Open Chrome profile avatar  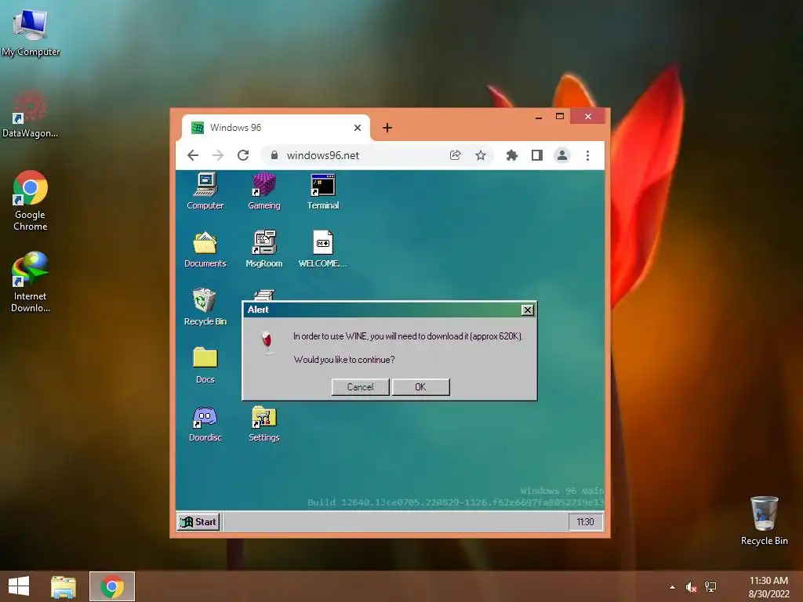click(x=561, y=155)
